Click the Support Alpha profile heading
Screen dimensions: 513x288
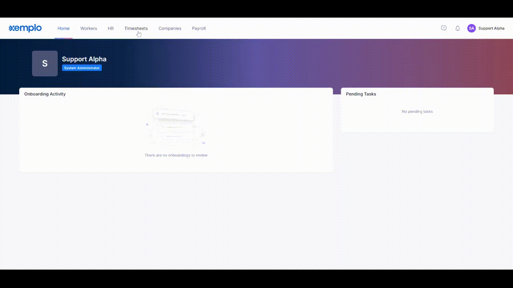[x=84, y=59]
